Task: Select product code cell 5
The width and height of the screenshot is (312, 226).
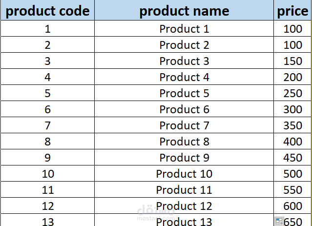Action: [x=47, y=93]
